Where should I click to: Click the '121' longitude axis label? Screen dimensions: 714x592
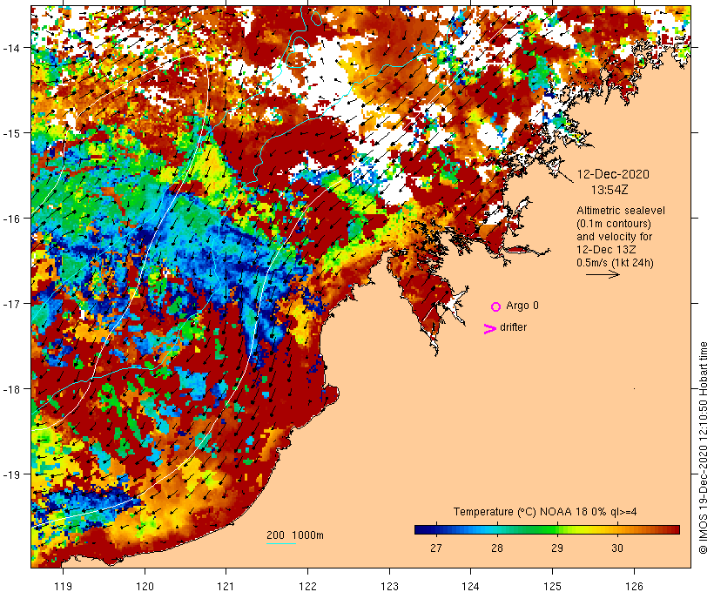click(226, 586)
